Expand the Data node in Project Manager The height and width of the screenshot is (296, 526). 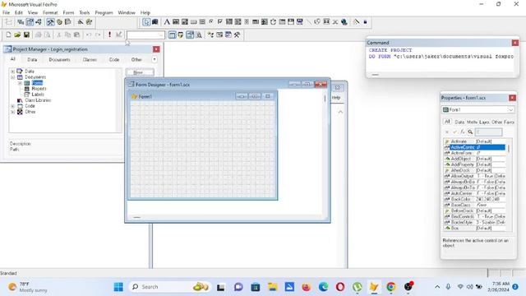pyautogui.click(x=13, y=72)
